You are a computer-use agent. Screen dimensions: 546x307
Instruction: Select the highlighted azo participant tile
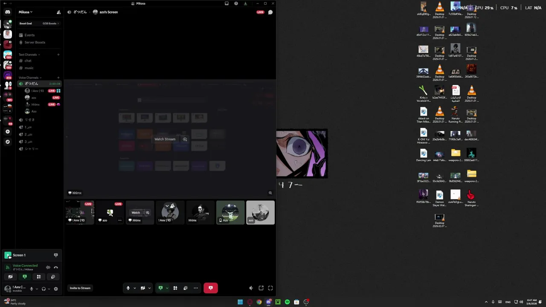[260, 212]
